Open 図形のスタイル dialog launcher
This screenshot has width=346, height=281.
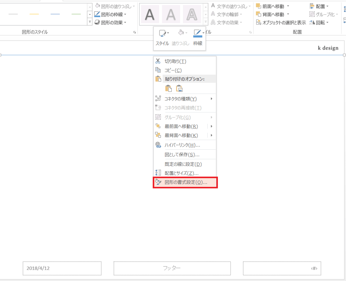coord(134,32)
